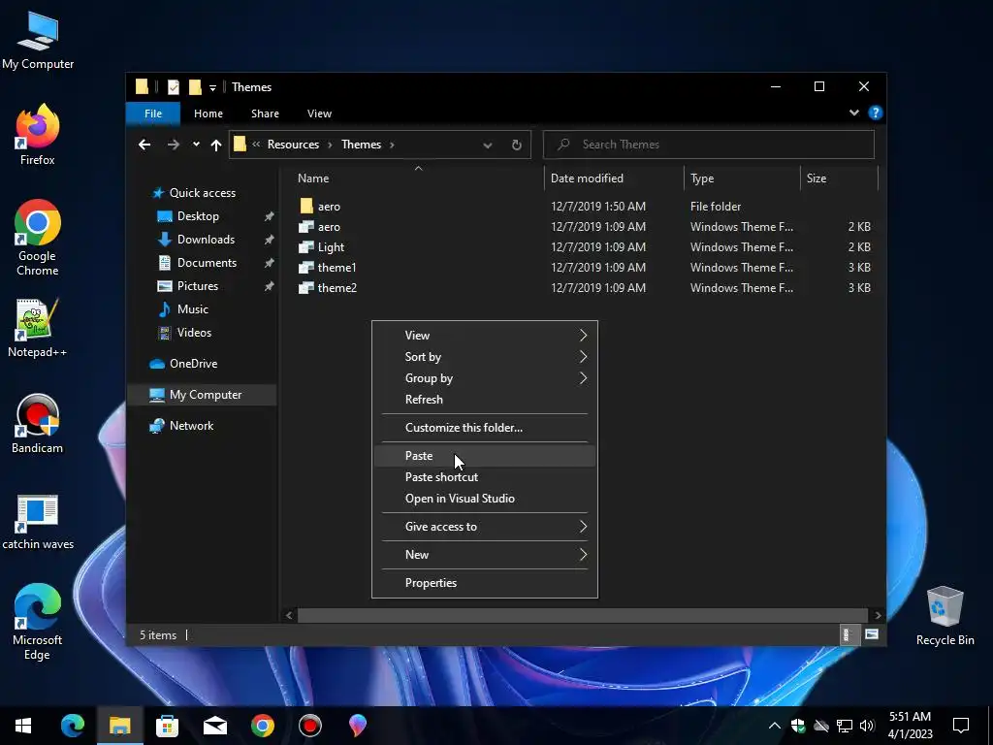Open Chrome from the taskbar
993x745 pixels.
pyautogui.click(x=262, y=726)
